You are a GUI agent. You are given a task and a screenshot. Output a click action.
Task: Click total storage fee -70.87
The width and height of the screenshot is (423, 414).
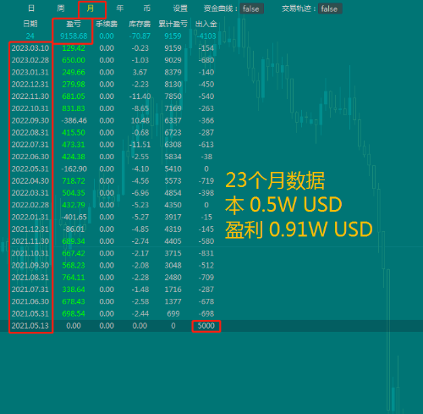[x=140, y=36]
